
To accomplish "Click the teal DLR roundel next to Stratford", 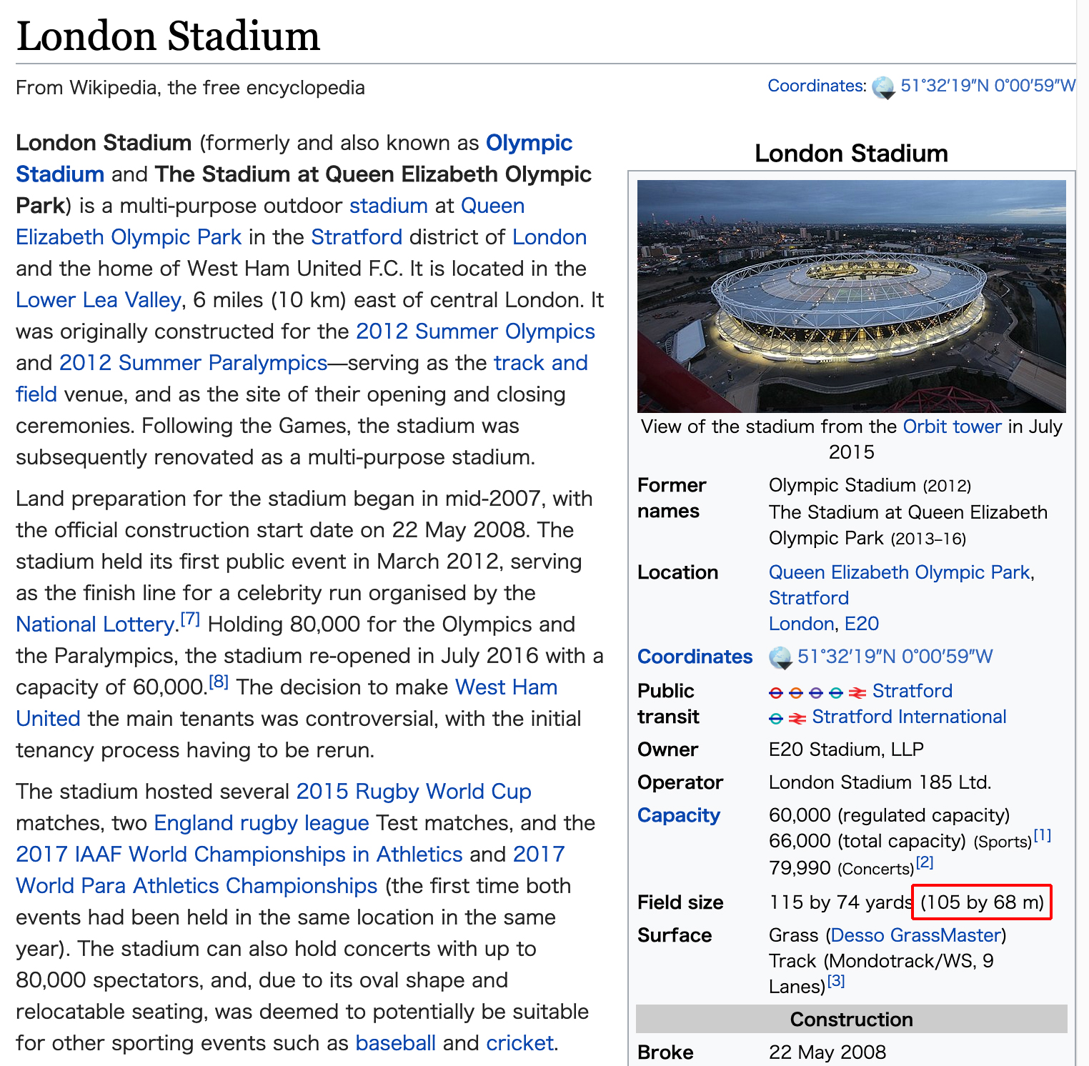I will 836,692.
